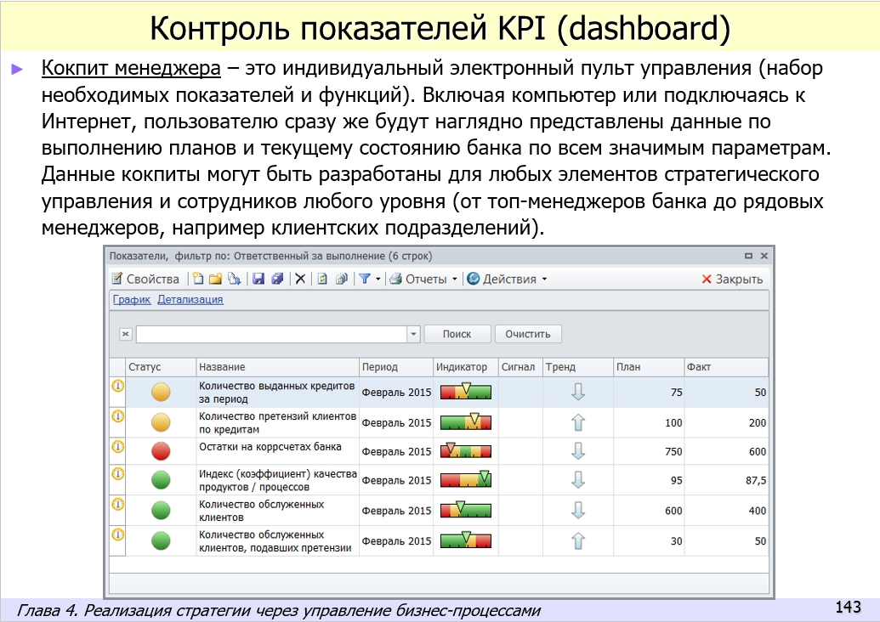Open Свойства (Properties) in the toolbar
880x622 pixels.
pyautogui.click(x=145, y=279)
